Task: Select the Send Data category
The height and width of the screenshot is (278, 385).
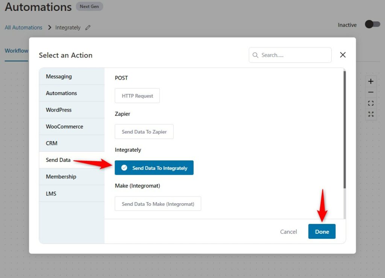Action: 72,160
